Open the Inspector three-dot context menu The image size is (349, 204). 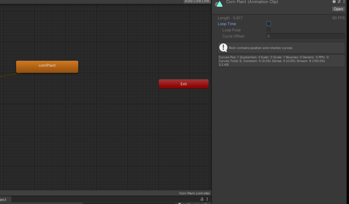pyautogui.click(x=344, y=2)
